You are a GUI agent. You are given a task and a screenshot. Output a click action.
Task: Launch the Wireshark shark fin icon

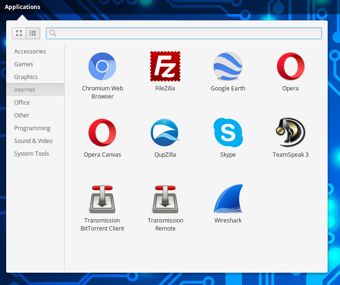228,199
